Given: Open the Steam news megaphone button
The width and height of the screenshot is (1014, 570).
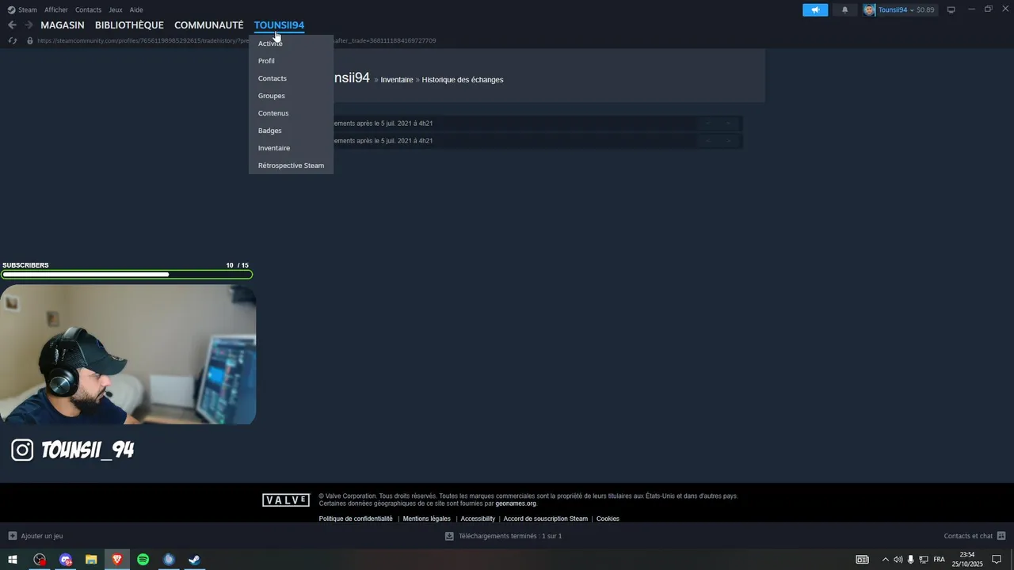Looking at the screenshot, I should click(x=815, y=9).
